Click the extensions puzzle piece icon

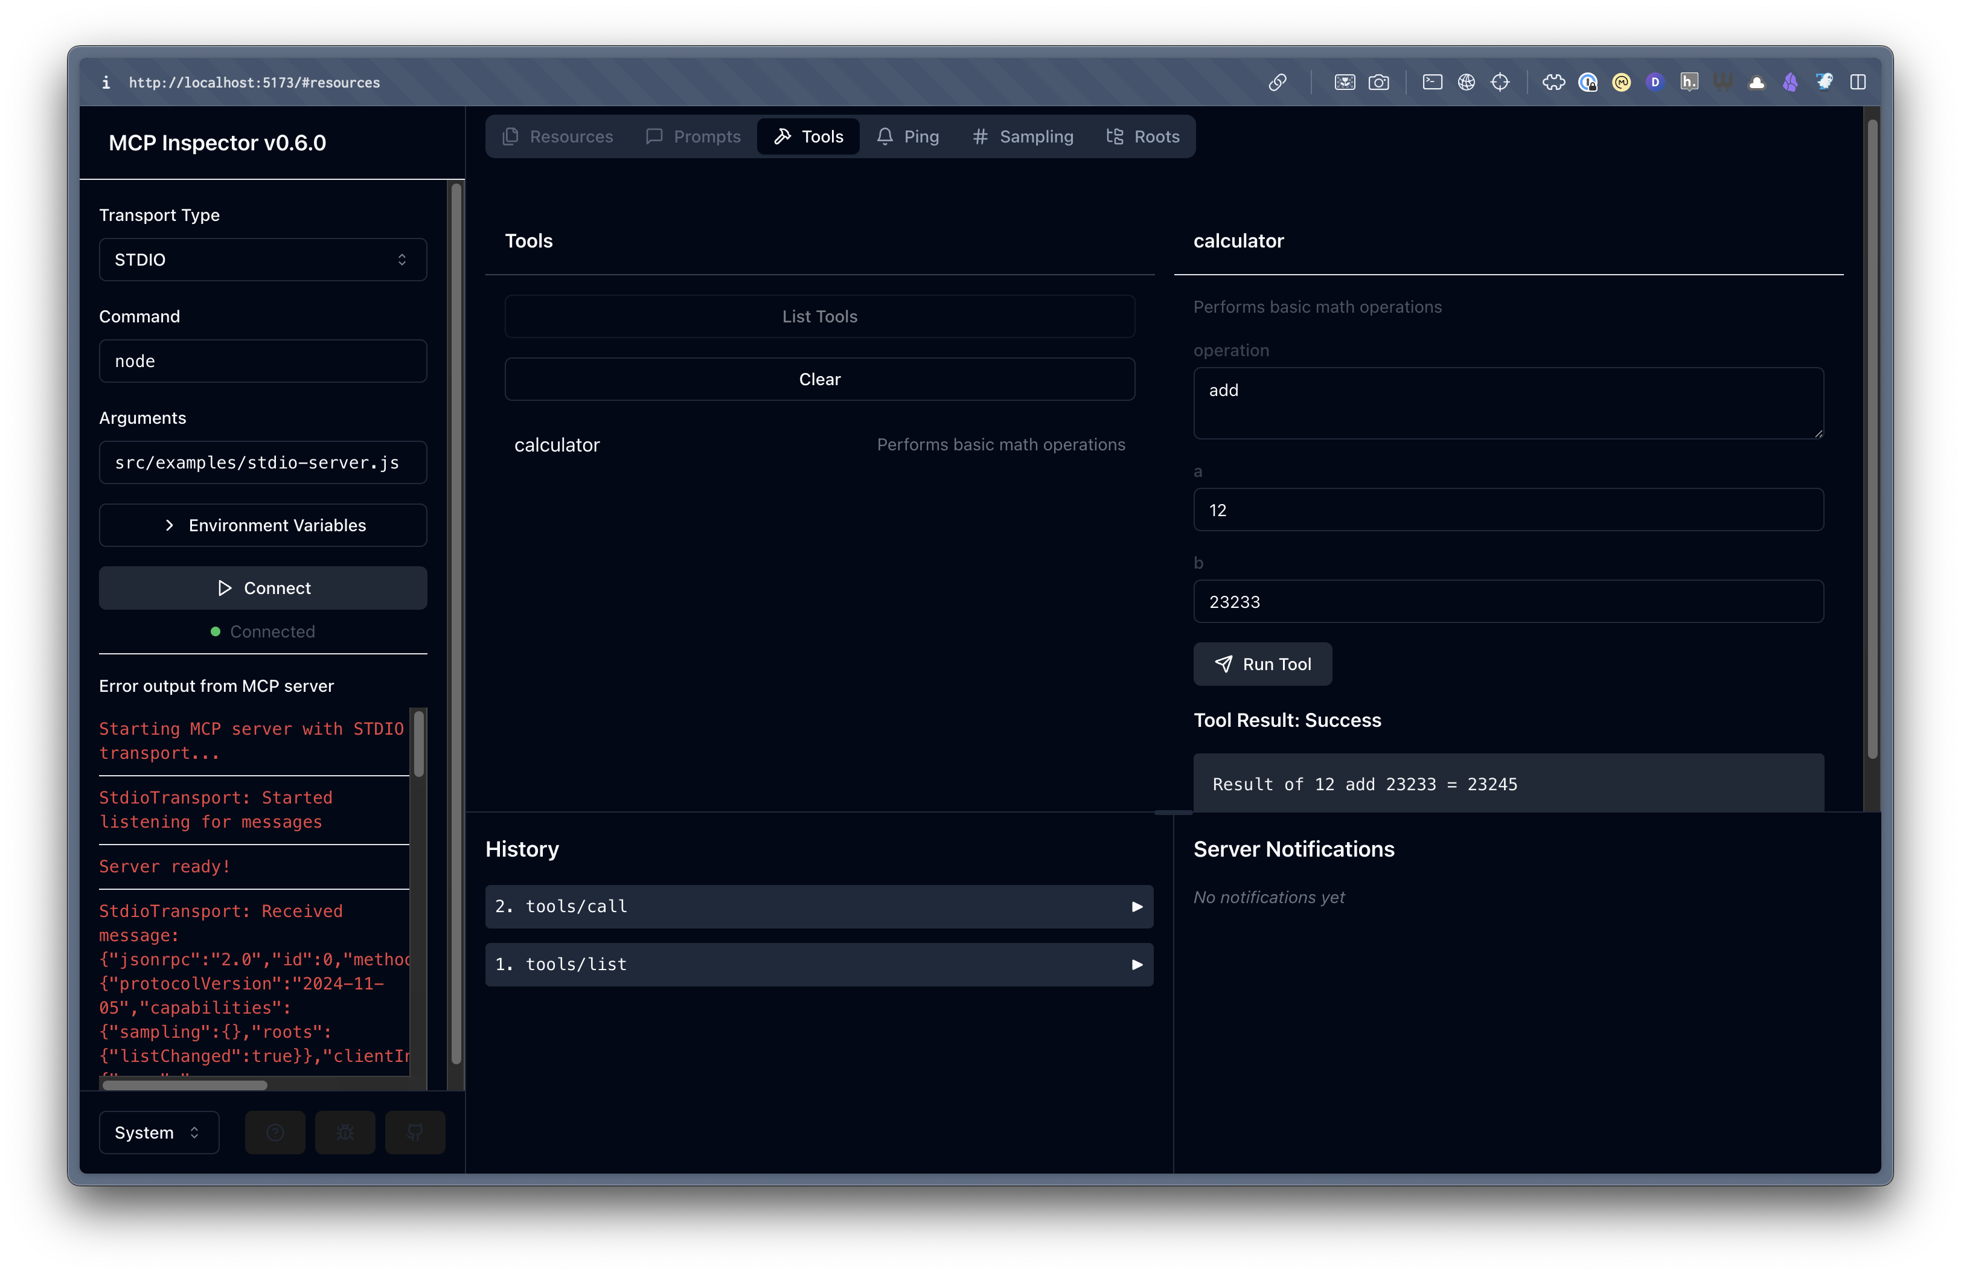click(x=1553, y=82)
